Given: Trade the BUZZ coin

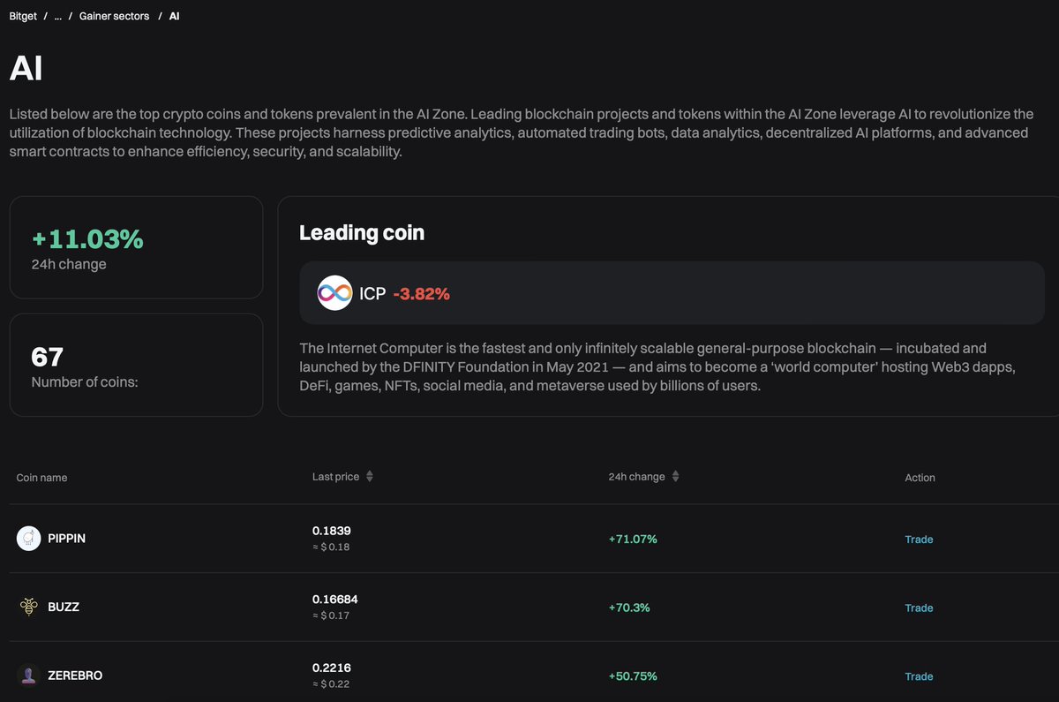Looking at the screenshot, I should coord(919,608).
